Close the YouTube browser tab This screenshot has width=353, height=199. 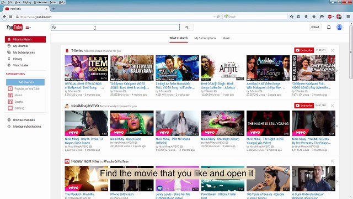pos(46,9)
